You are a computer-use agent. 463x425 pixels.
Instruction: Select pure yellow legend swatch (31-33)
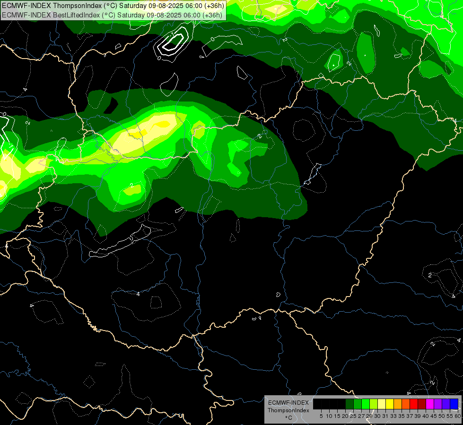[x=390, y=404]
